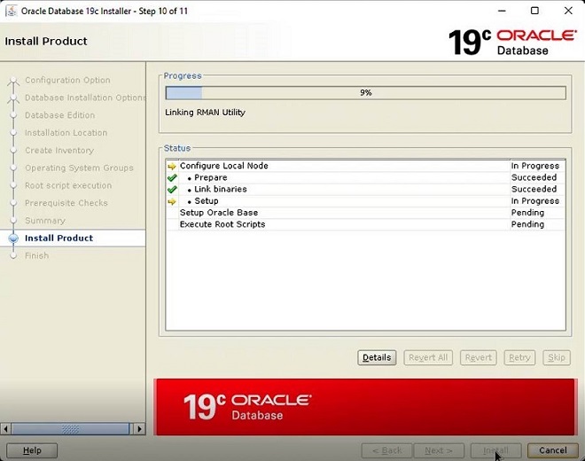Close the installer window

tap(568, 11)
